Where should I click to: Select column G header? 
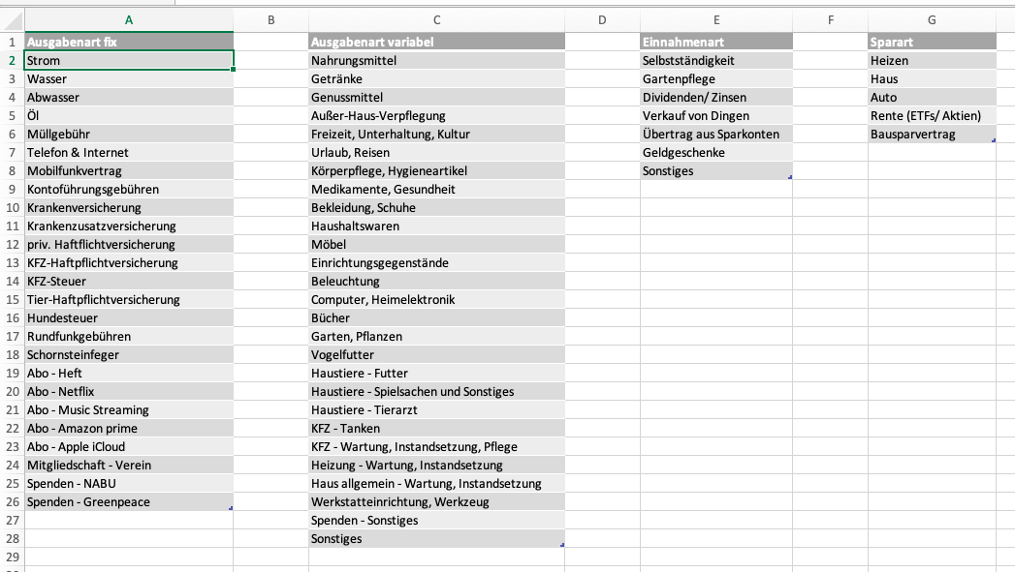[x=932, y=20]
